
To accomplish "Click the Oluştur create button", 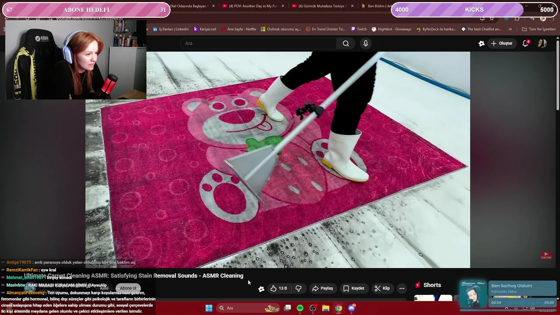I will coord(501,43).
